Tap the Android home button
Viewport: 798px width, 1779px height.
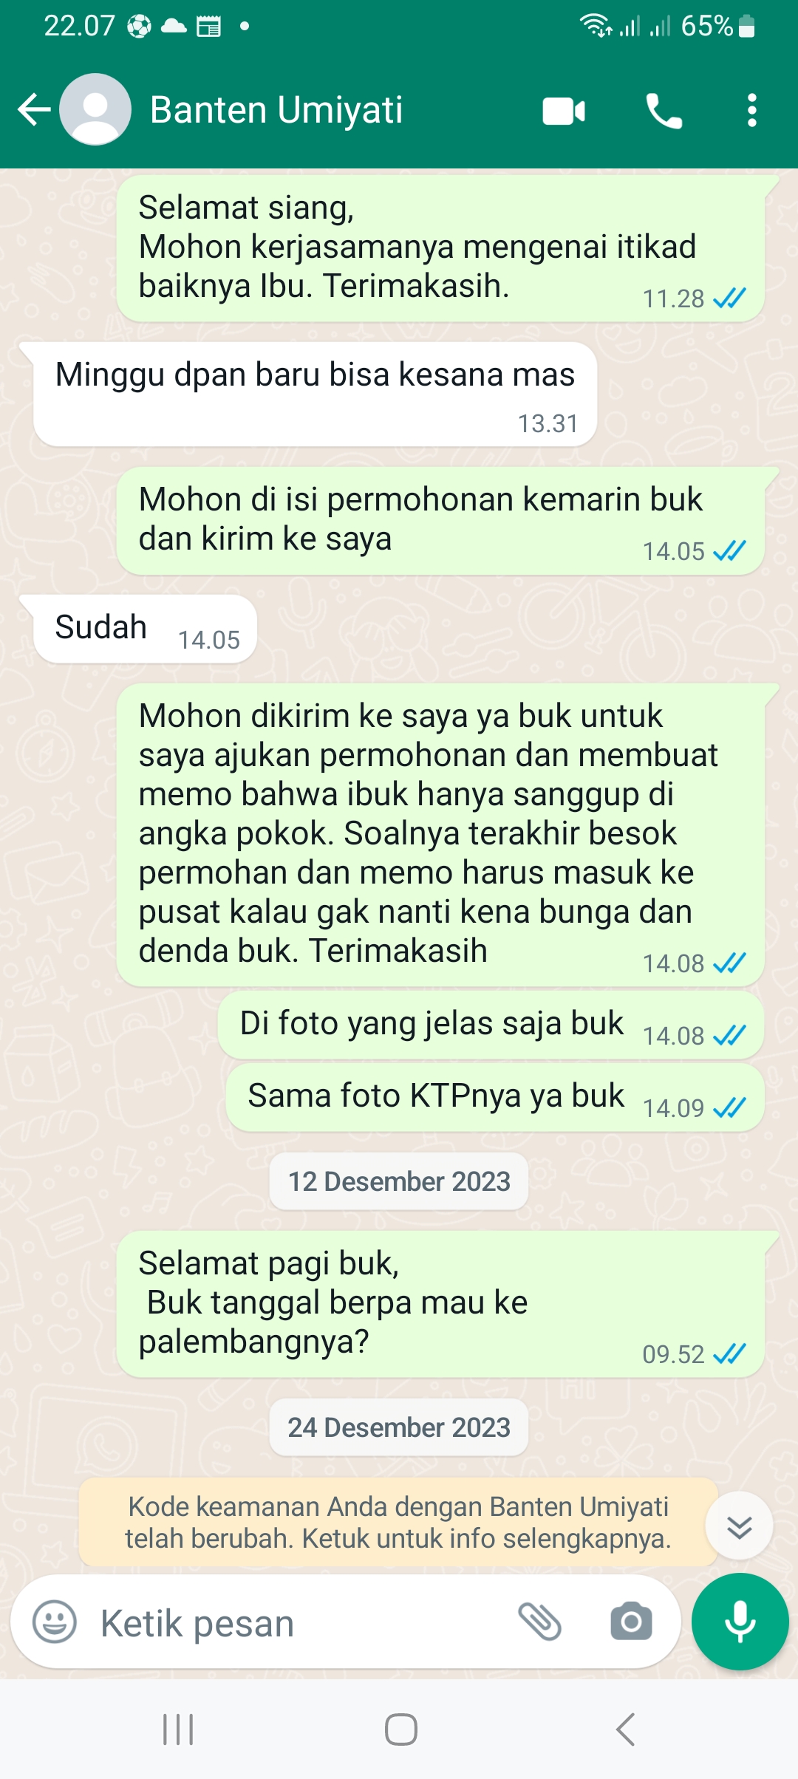coord(400,1730)
